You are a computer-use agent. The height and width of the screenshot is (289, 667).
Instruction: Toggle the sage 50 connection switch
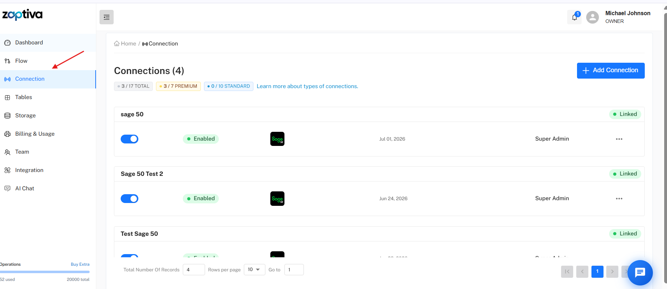130,139
